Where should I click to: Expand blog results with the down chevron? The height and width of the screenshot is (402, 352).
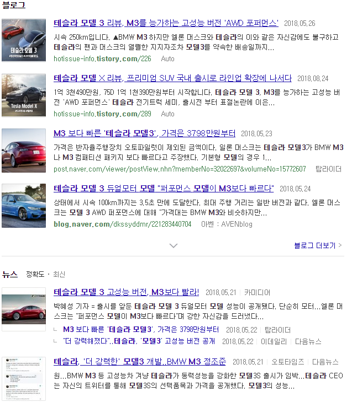(174, 245)
